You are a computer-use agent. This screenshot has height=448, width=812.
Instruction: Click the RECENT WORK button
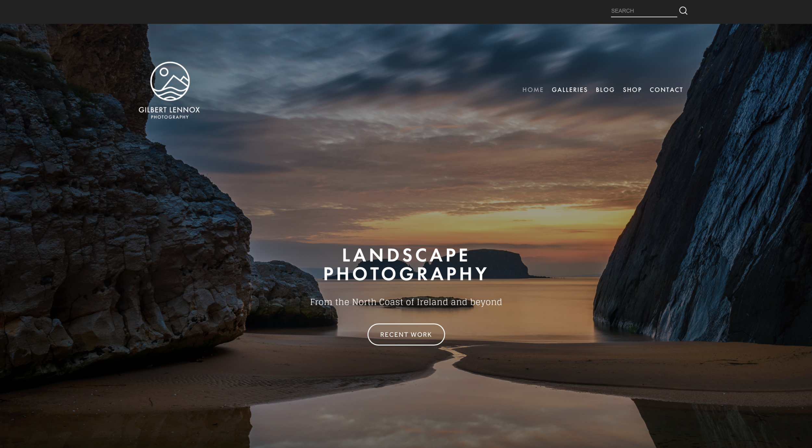click(406, 334)
